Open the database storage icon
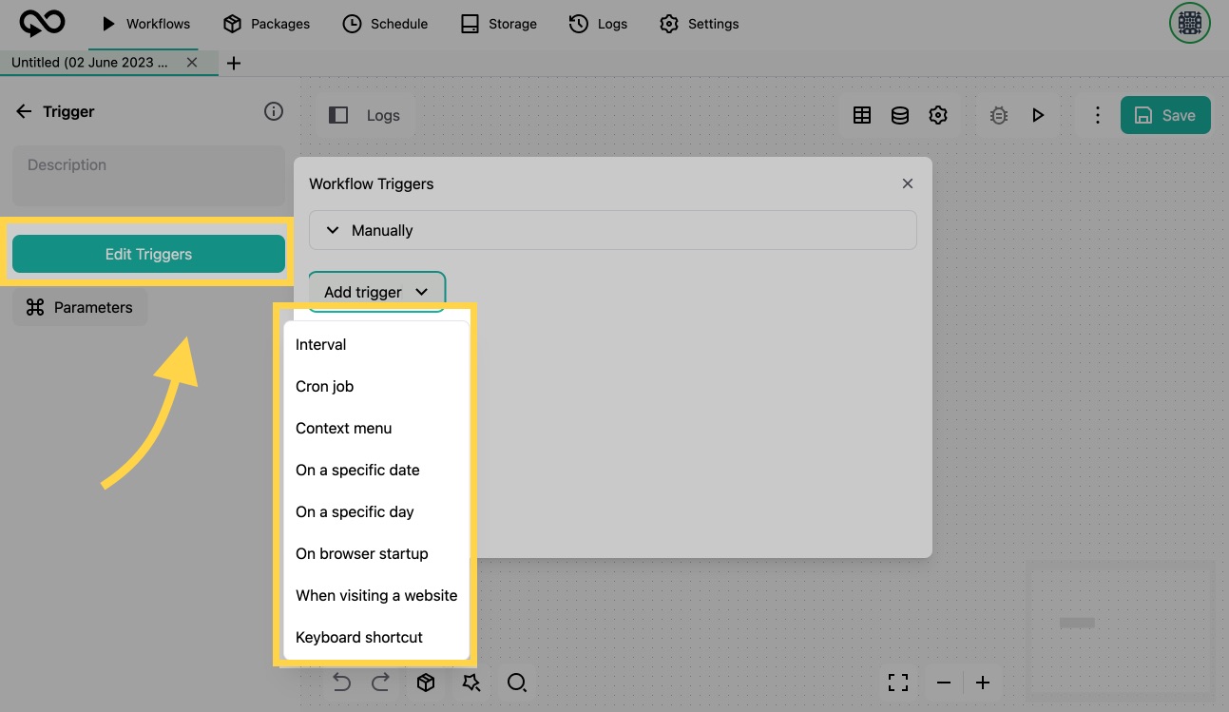 pyautogui.click(x=899, y=115)
